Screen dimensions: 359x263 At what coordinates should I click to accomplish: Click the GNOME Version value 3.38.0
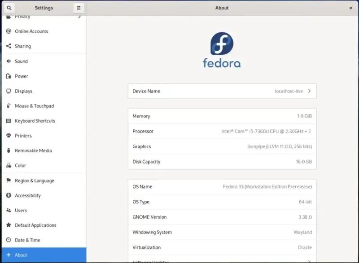[305, 217]
